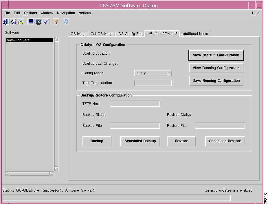Click View Running Configuration button
Image resolution: width=268 pixels, height=204 pixels.
pyautogui.click(x=216, y=68)
